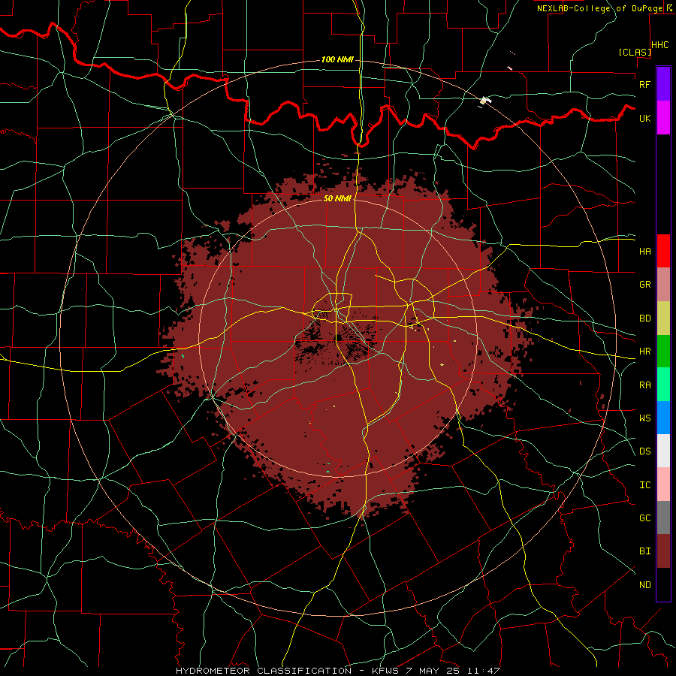Click the BD yellow legend swatch
This screenshot has height=676, width=676.
point(663,318)
